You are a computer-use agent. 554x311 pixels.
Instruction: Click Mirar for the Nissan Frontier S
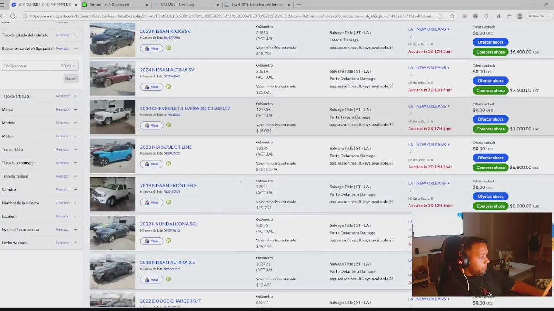pyautogui.click(x=151, y=202)
